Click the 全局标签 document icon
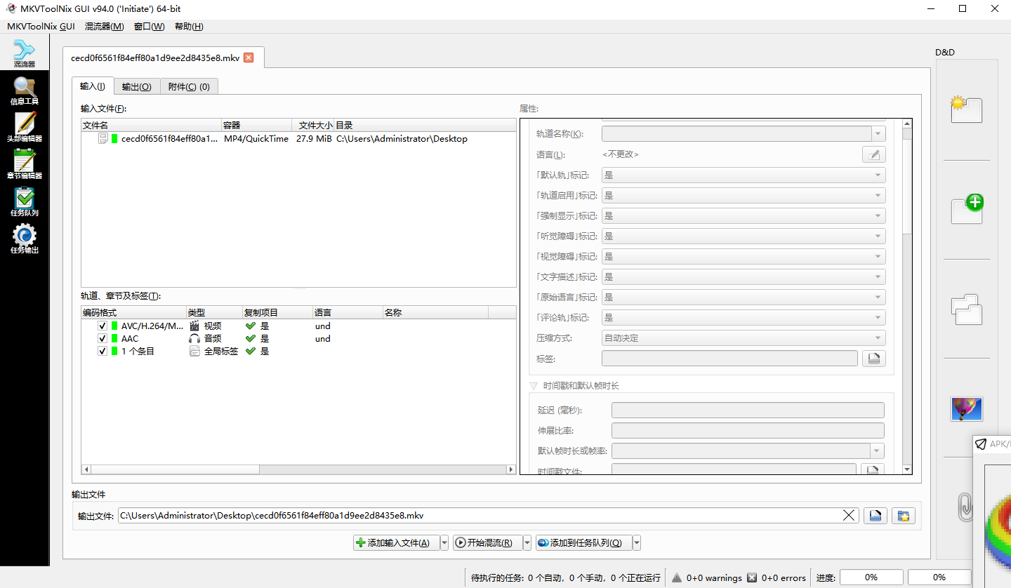Viewport: 1011px width, 588px height. [194, 352]
